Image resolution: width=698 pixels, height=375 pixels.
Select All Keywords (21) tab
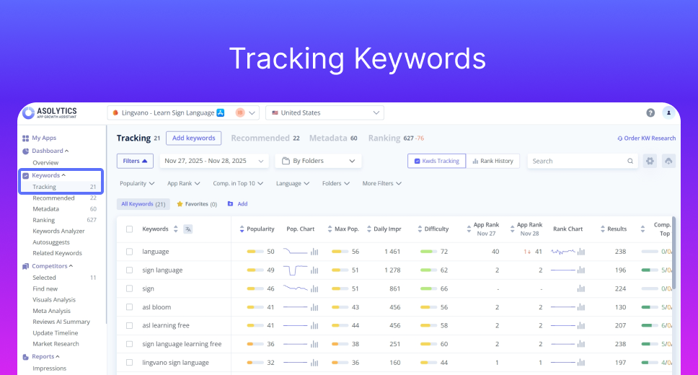143,204
